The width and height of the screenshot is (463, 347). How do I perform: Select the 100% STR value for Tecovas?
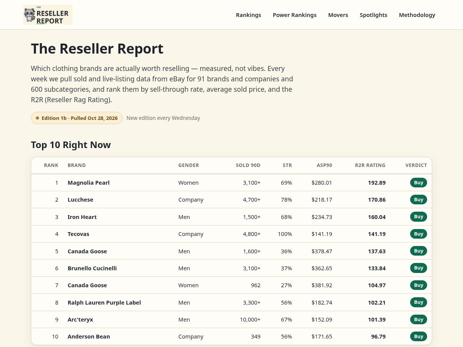pos(285,234)
